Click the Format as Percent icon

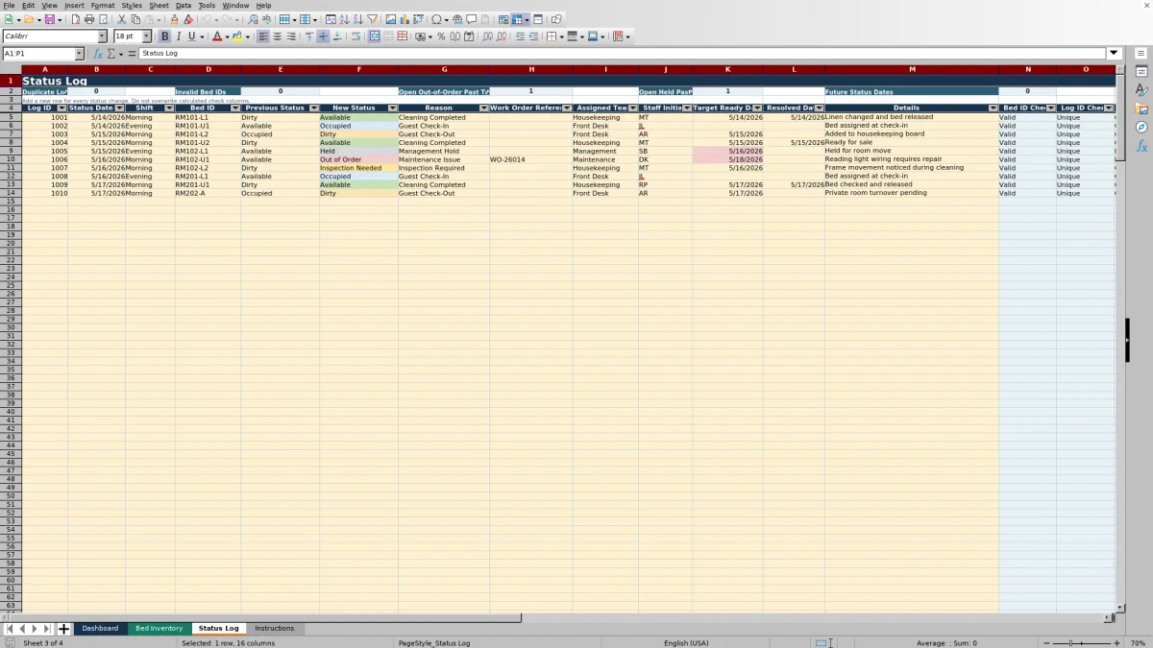tap(441, 36)
